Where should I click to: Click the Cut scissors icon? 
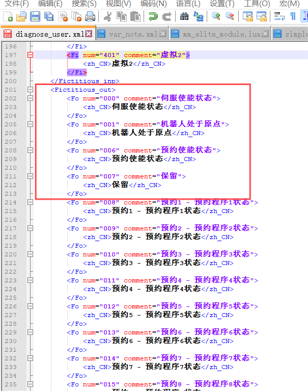(108, 17)
